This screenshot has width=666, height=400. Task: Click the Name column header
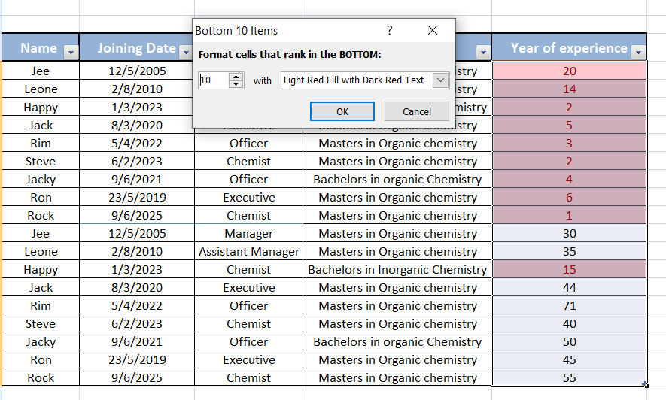click(x=41, y=48)
